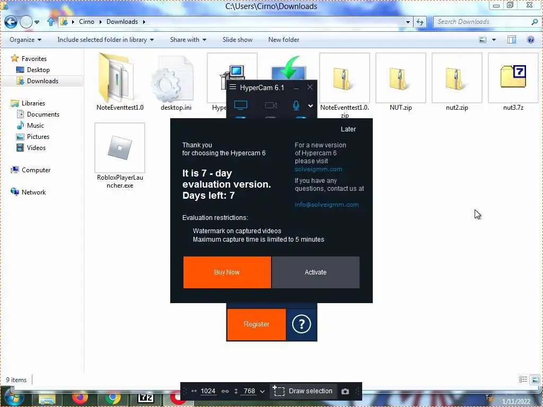The height and width of the screenshot is (407, 543).
Task: Select the webcam capture icon in HyperCam
Action: [x=271, y=105]
